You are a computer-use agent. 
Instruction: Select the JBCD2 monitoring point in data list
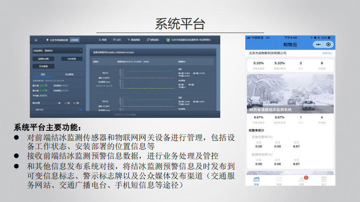pyautogui.click(x=104, y=101)
